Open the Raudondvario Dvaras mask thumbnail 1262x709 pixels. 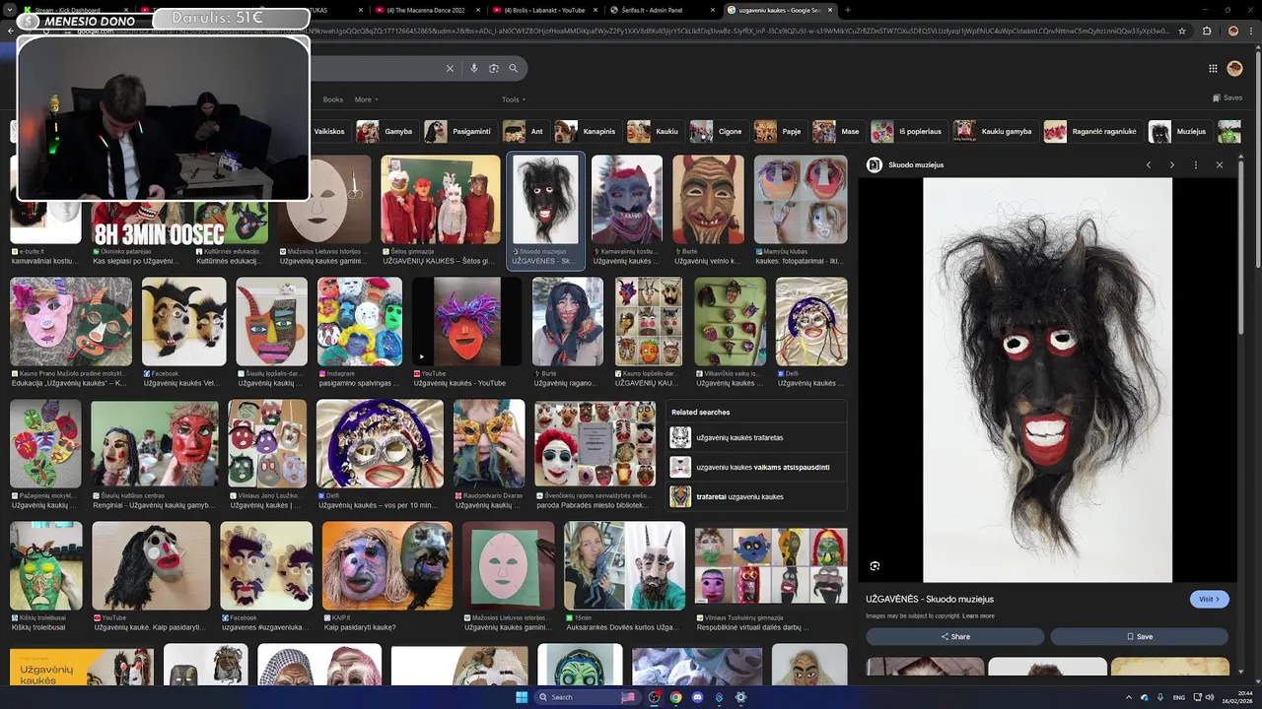point(489,443)
